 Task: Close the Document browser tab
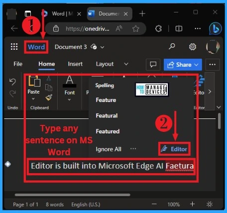pyautogui.click(x=126, y=14)
